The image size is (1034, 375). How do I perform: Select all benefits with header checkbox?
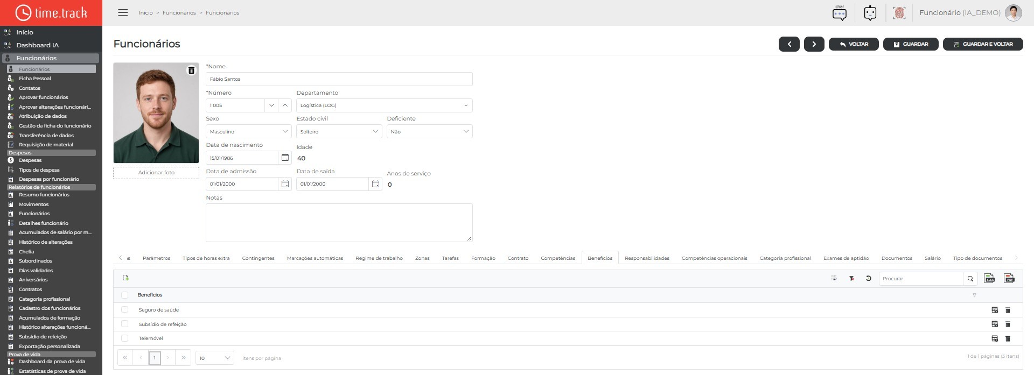[x=125, y=295]
